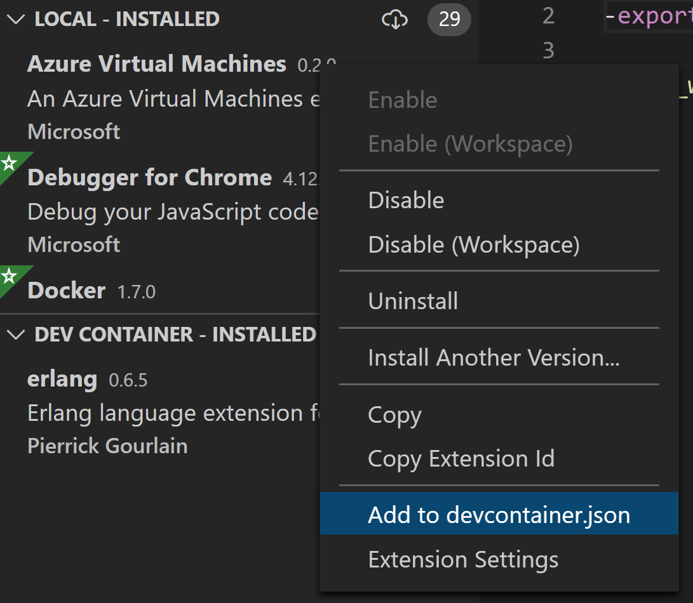Click the cloud install local extensions icon
The height and width of the screenshot is (603, 693).
pos(394,20)
